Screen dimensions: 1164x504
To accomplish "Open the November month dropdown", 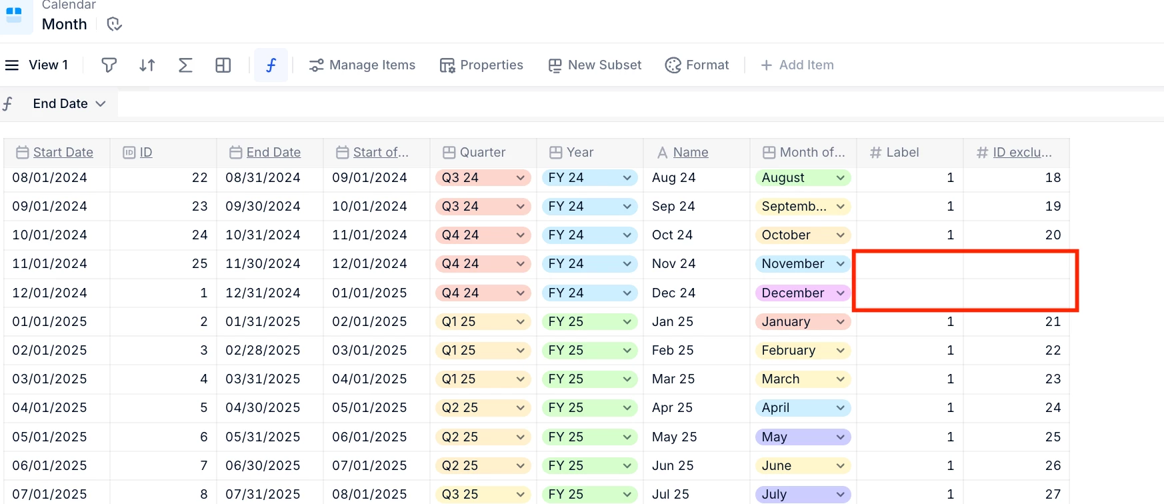I will [x=840, y=264].
